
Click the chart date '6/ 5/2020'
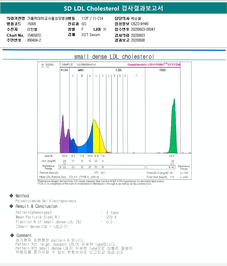point(47,64)
